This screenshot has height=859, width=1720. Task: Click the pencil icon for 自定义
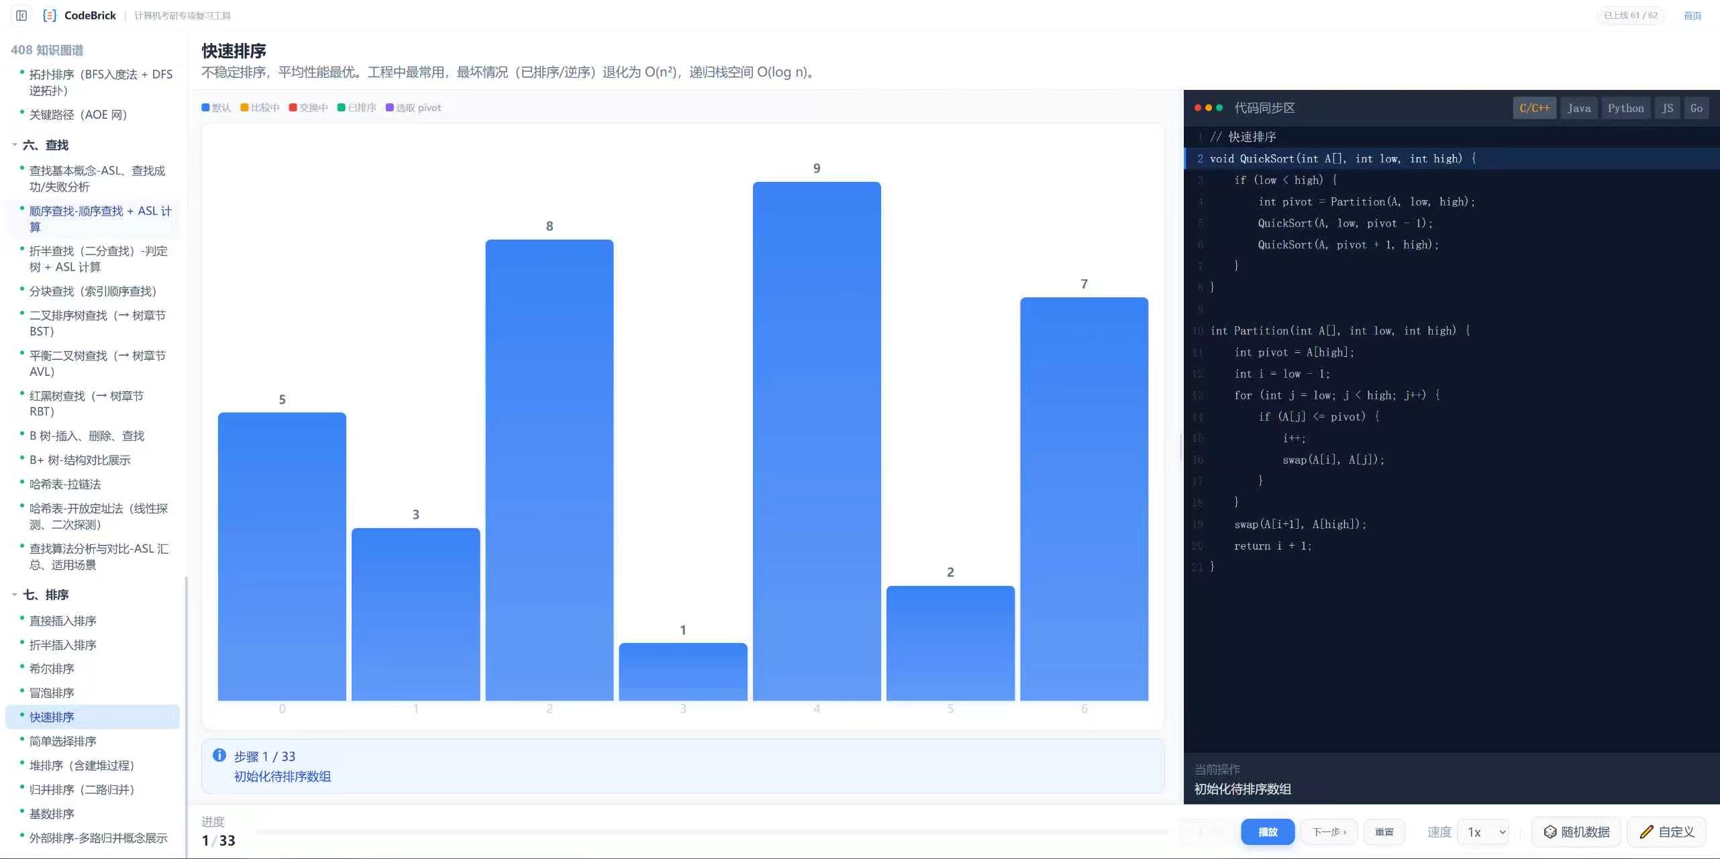(1646, 832)
